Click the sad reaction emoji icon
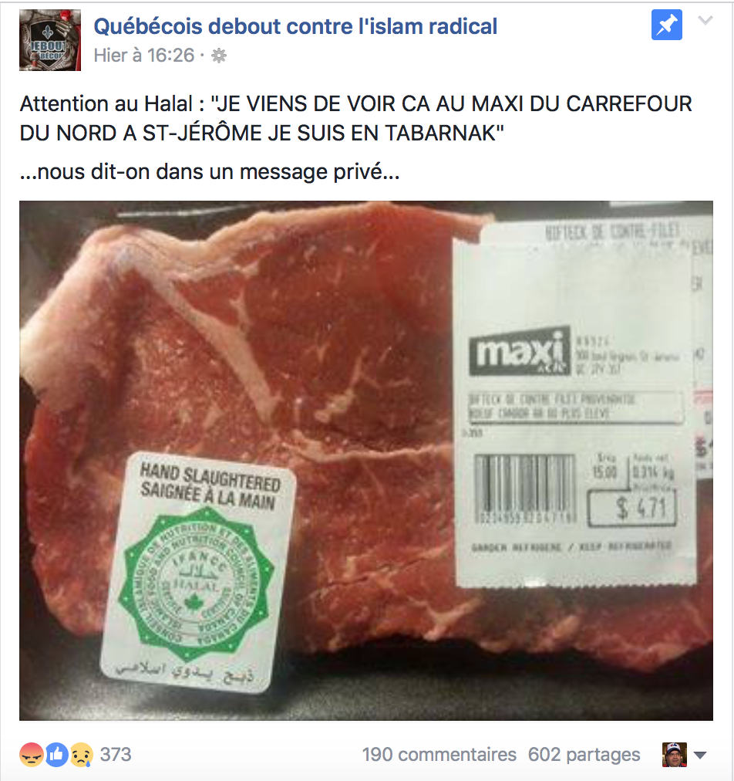Viewport: 734px width, 781px height. (82, 755)
